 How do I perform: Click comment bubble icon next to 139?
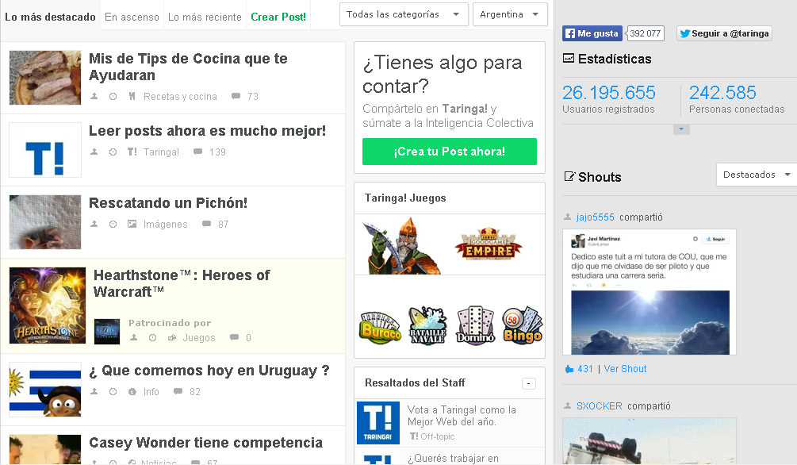pyautogui.click(x=197, y=152)
